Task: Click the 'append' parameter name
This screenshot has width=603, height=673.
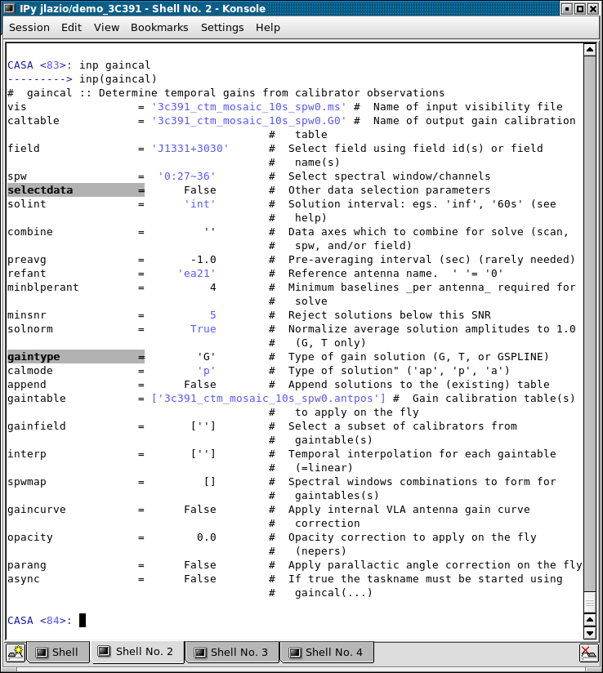Action: [x=27, y=385]
